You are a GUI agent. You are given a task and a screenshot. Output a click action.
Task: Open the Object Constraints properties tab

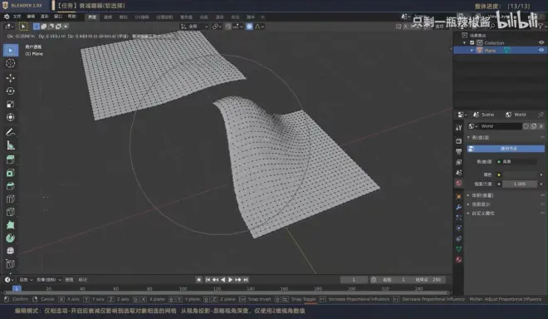coord(459,238)
